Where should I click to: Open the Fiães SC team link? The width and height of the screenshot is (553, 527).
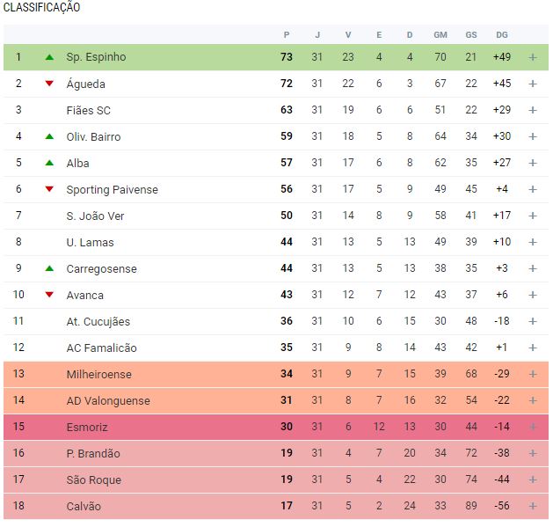88,110
